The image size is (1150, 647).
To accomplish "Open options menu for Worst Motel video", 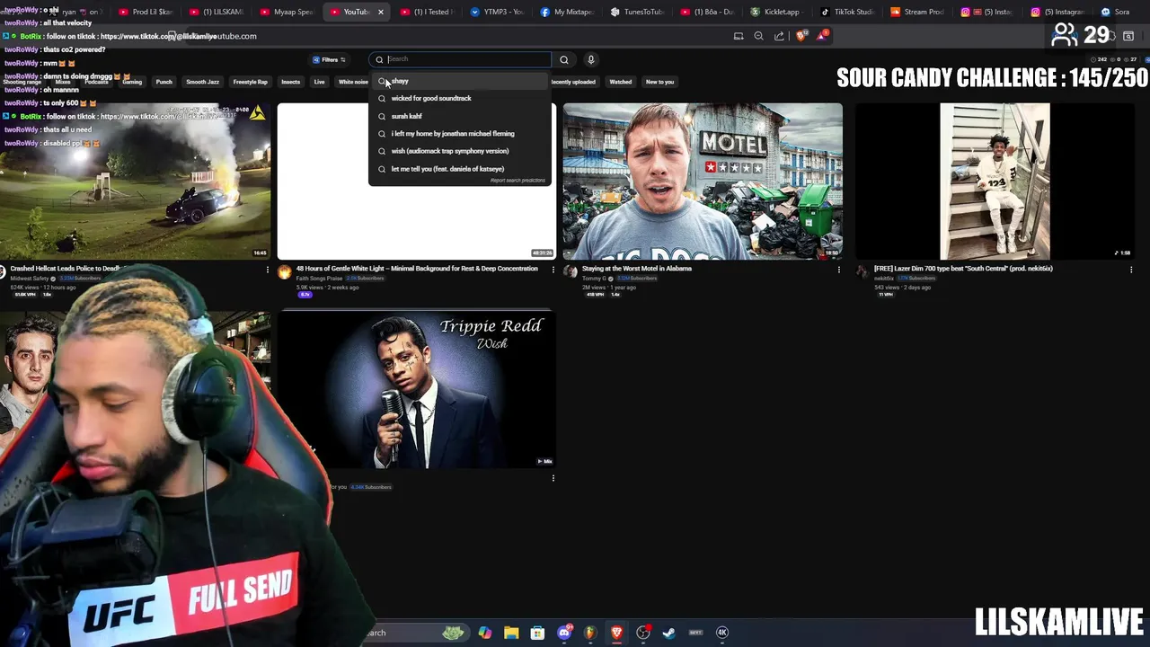I will click(839, 270).
